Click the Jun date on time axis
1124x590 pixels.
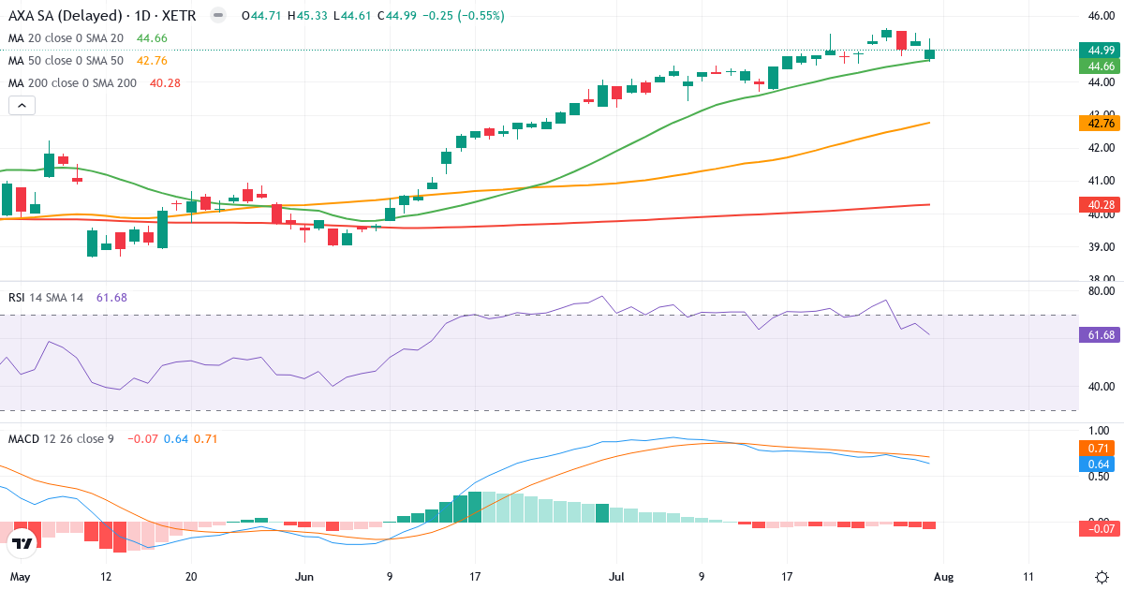tap(303, 575)
